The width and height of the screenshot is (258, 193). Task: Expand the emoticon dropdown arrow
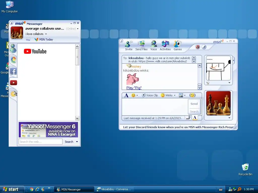[x=137, y=95]
